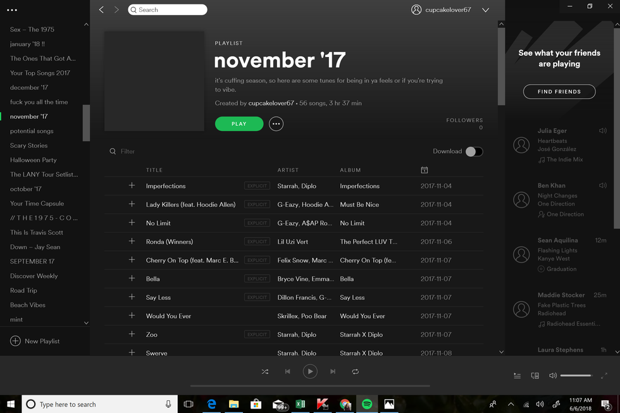
Task: Skip to the next track
Action: click(333, 371)
